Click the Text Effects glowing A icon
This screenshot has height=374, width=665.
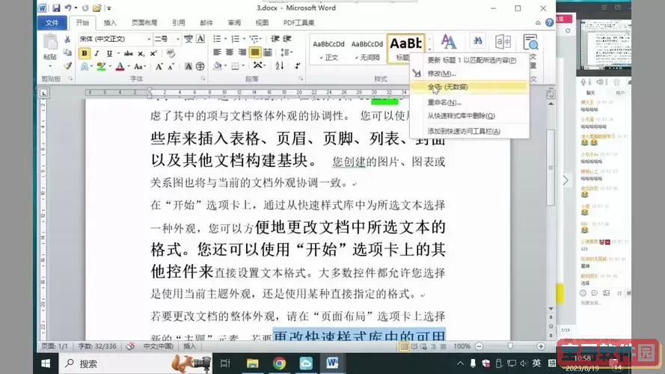tap(85, 67)
